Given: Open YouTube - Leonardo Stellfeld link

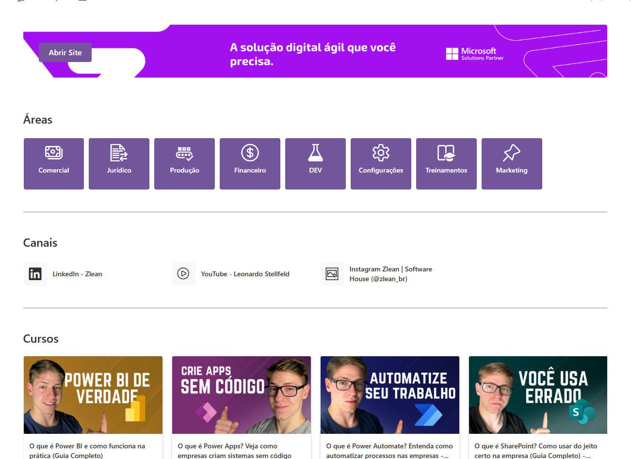Looking at the screenshot, I should (x=245, y=274).
